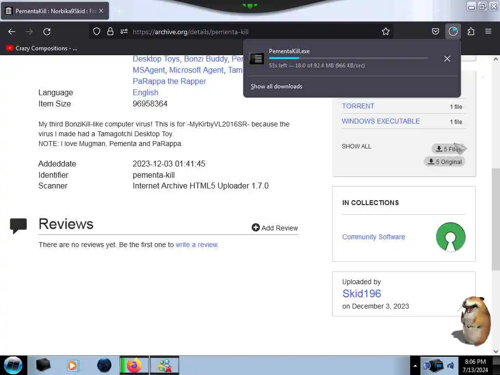This screenshot has height=375, width=500.
Task: Go back using the browser back arrow
Action: [12, 32]
